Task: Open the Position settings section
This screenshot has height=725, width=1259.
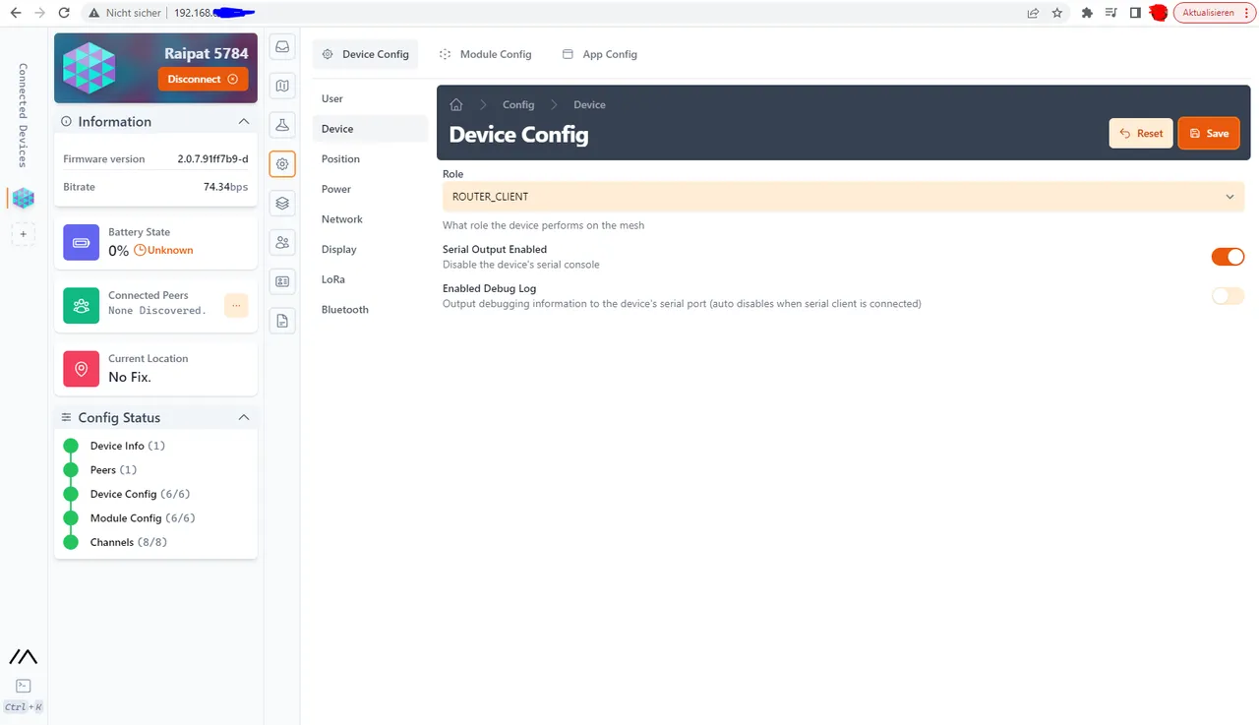Action: coord(370,158)
